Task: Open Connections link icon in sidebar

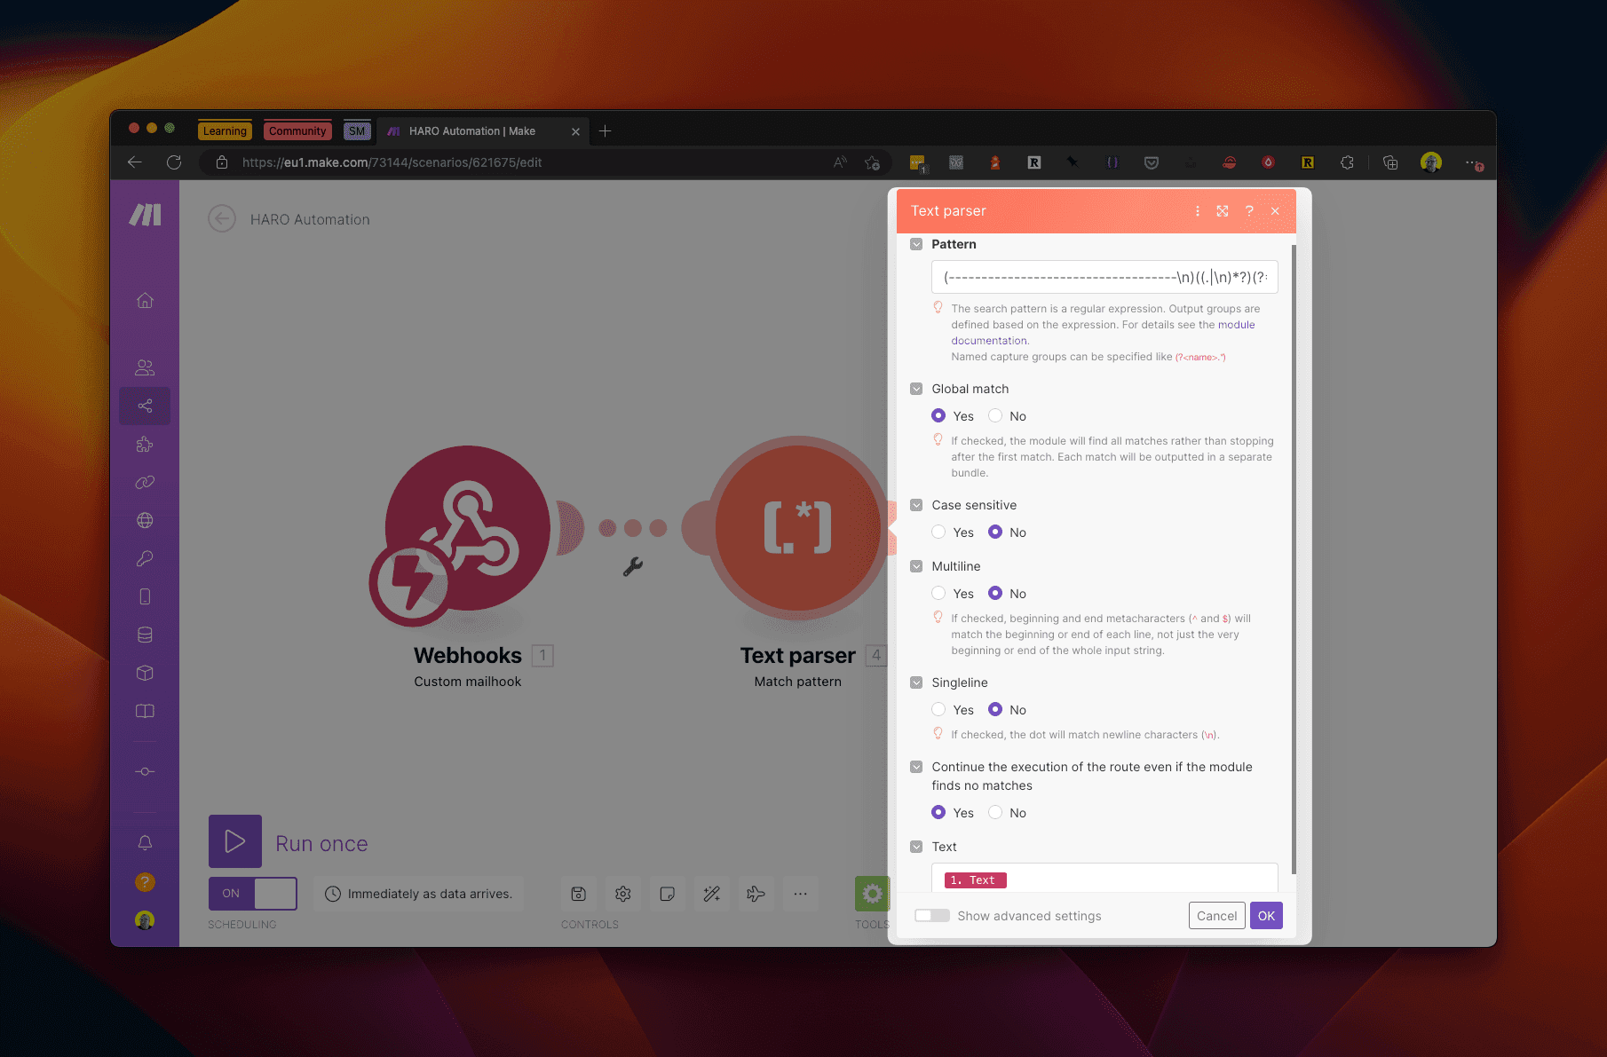Action: tap(145, 483)
